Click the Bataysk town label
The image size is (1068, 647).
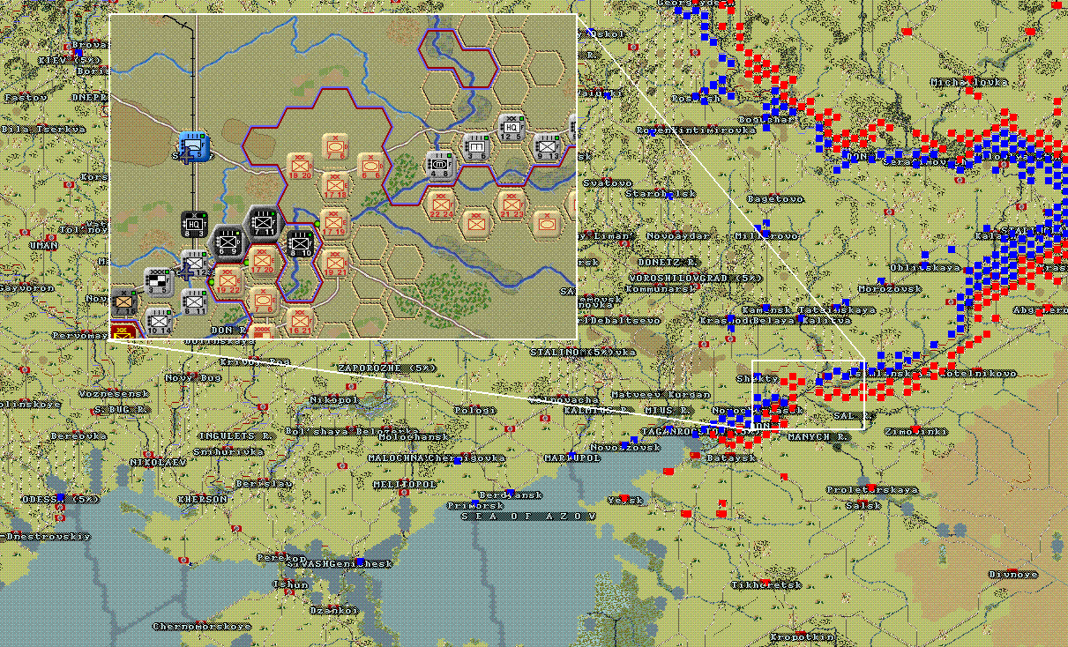coord(731,458)
